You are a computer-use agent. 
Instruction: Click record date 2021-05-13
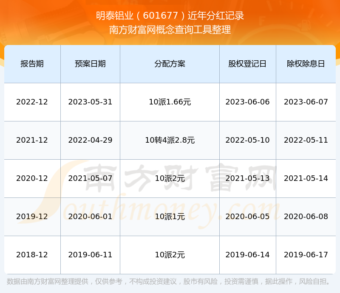(x=247, y=178)
